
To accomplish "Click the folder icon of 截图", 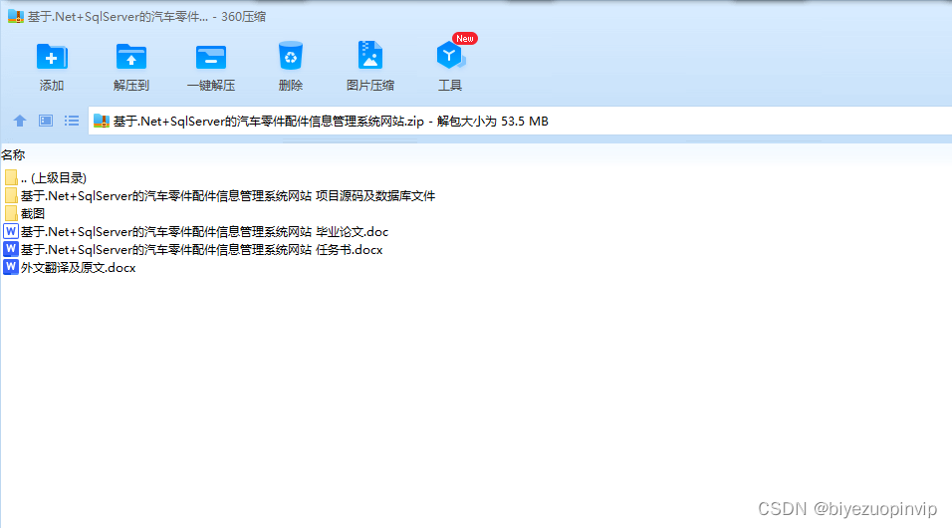I will pyautogui.click(x=11, y=213).
